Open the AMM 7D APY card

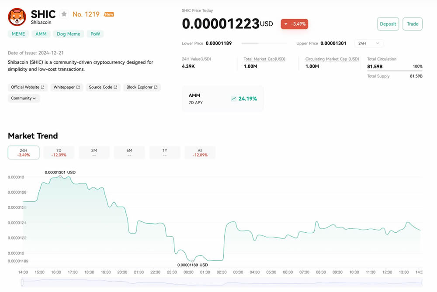(x=223, y=98)
